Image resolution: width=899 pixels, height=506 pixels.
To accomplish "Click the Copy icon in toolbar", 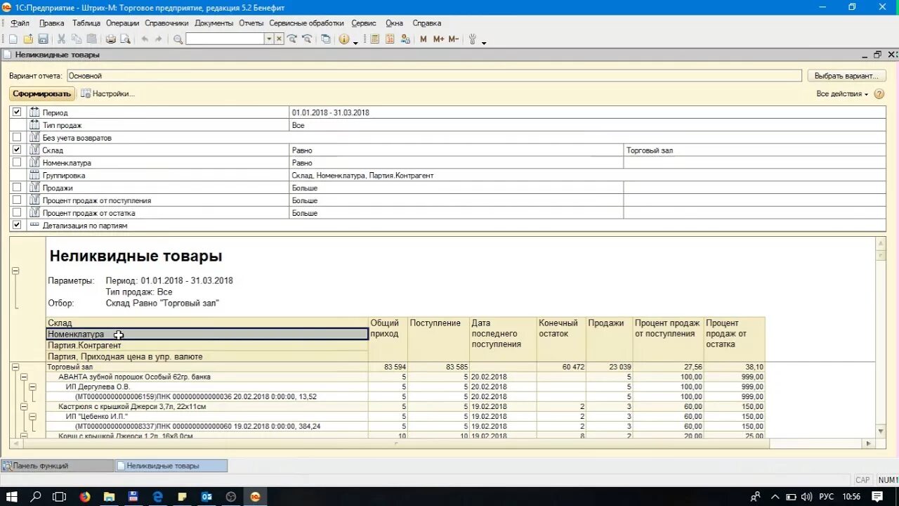I will (x=77, y=39).
